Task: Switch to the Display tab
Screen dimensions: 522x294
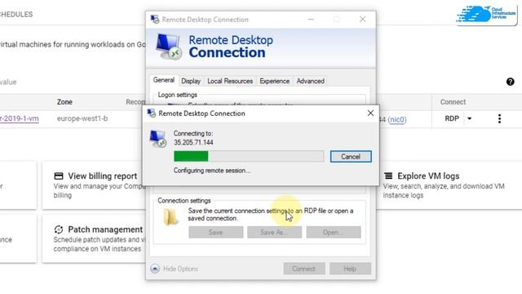Action: (x=191, y=81)
